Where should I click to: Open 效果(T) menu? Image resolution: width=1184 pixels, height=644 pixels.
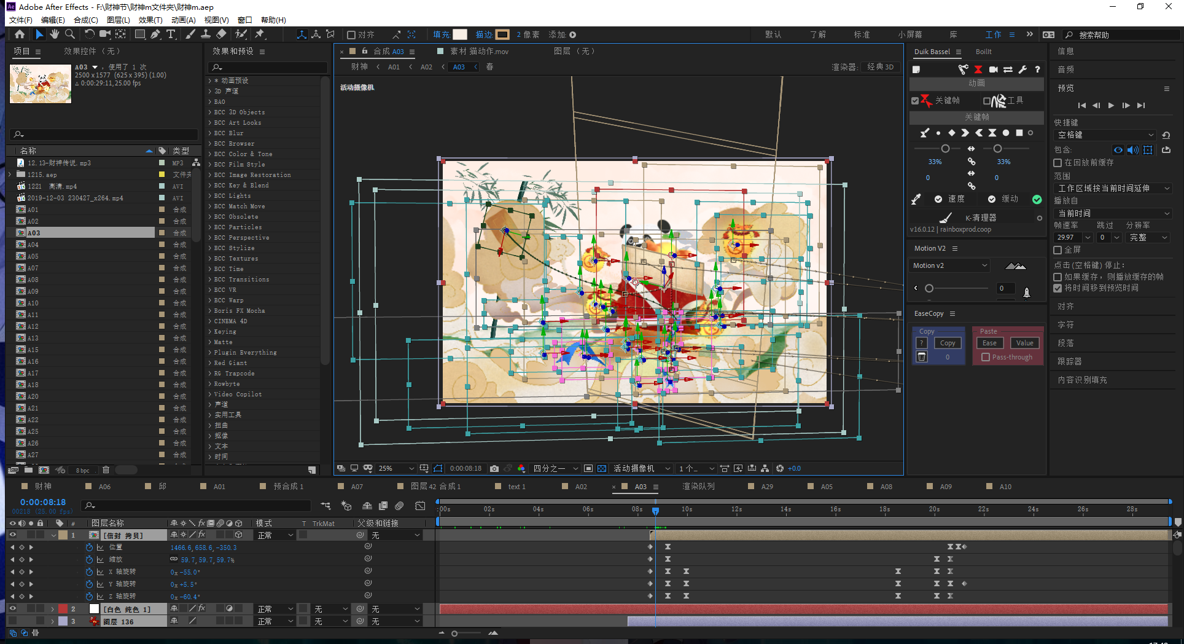tap(150, 20)
